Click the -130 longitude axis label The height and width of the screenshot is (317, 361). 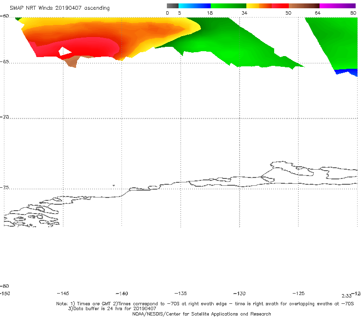pos(240,293)
